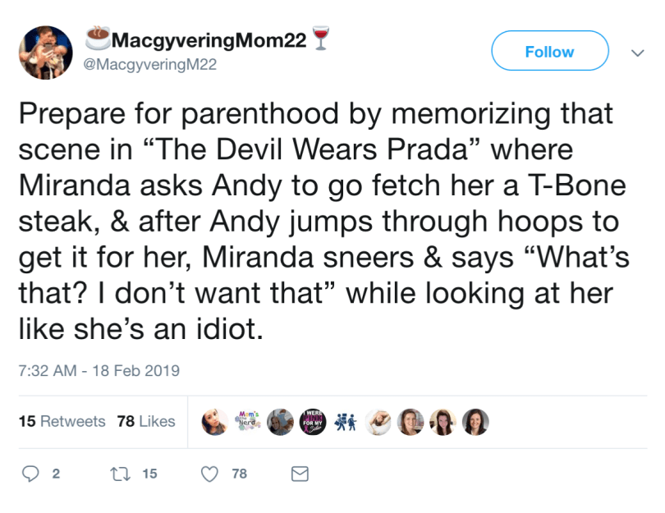Open MacgyveringMom22's profile picture

click(x=48, y=53)
